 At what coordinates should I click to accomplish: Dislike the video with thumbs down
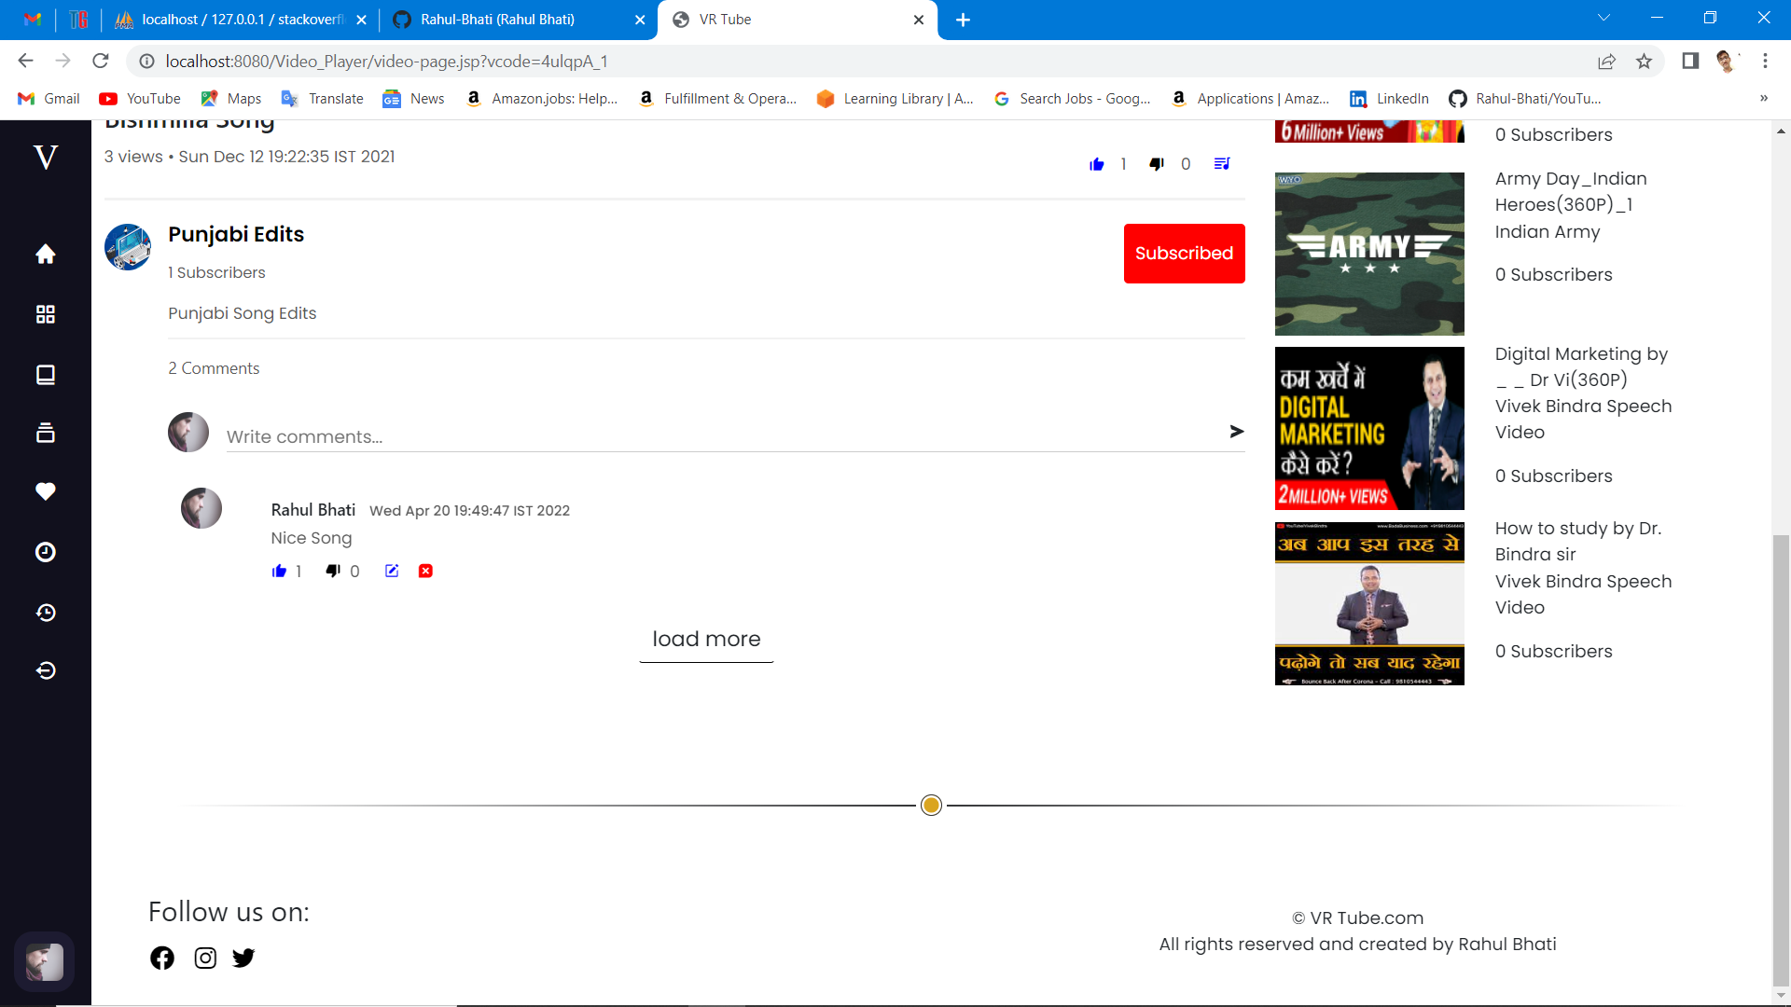(x=1157, y=164)
